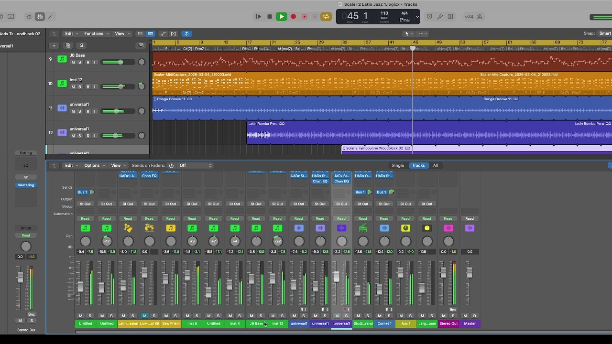Image resolution: width=612 pixels, height=344 pixels.
Task: Open the Mixer button in control bar
Action: coord(40,17)
